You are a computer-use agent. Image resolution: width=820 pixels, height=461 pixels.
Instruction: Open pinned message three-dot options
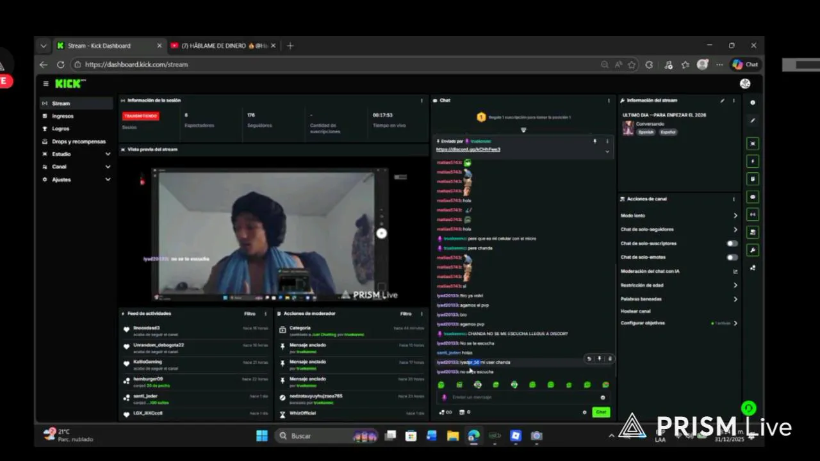607,141
